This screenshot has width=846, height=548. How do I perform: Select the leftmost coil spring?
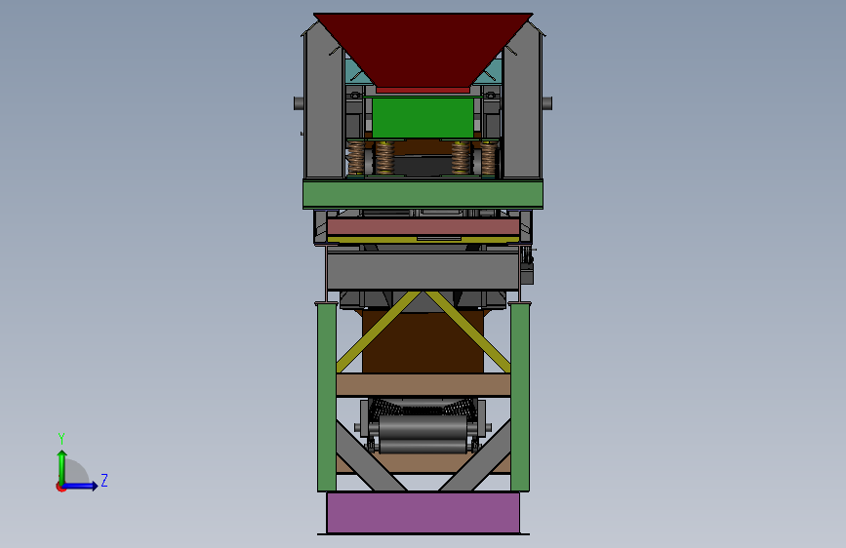[355, 158]
